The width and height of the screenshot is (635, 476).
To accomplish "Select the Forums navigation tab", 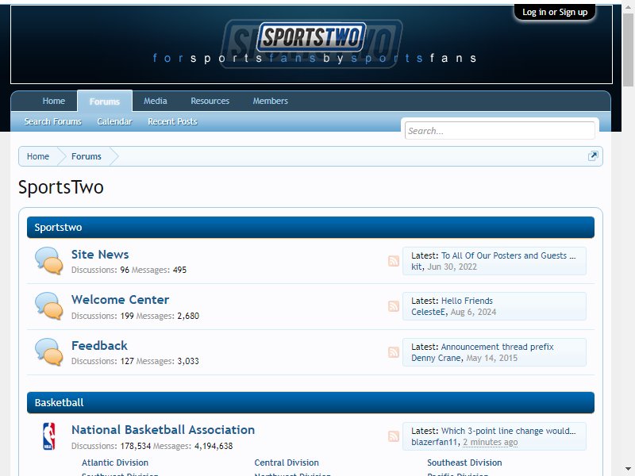I will click(x=105, y=102).
